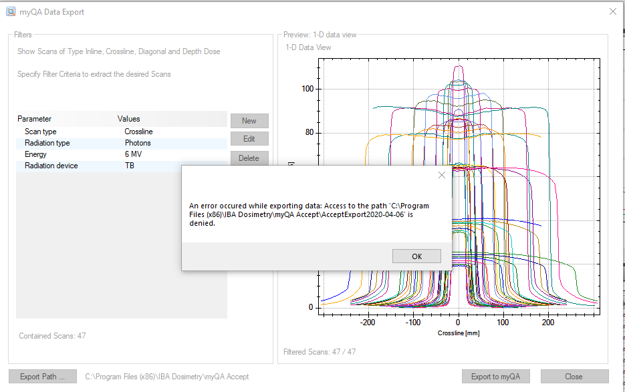
Task: Click the Filtered Scans: 47 / 47 label
Action: click(320, 352)
